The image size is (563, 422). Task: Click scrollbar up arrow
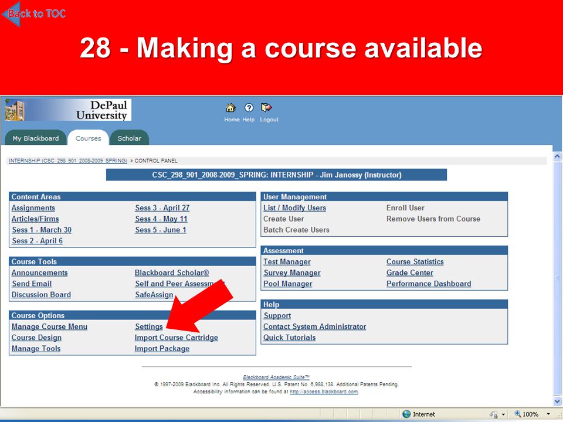[557, 156]
